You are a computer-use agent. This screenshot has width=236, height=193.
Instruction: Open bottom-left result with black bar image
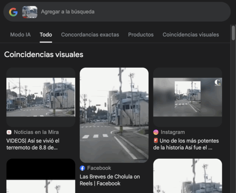tap(41, 176)
